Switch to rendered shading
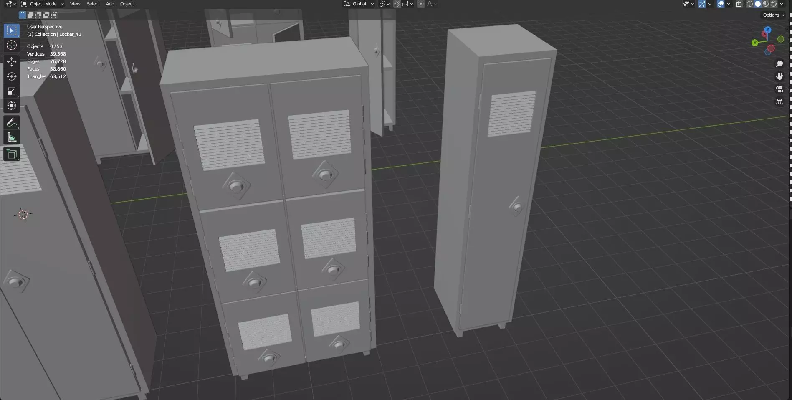This screenshot has width=792, height=400. [x=774, y=4]
